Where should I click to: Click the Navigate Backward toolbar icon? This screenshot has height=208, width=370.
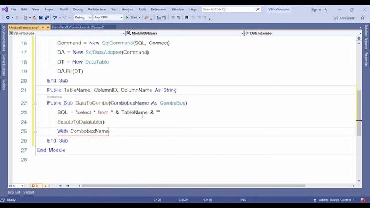[8, 18]
